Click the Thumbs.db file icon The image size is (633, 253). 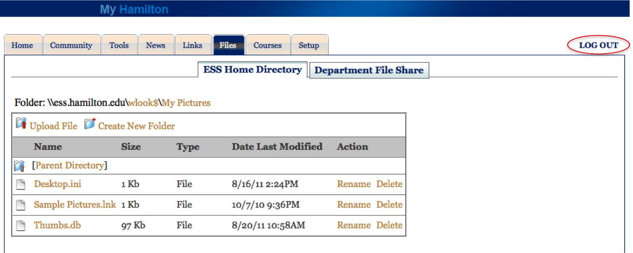coord(21,225)
